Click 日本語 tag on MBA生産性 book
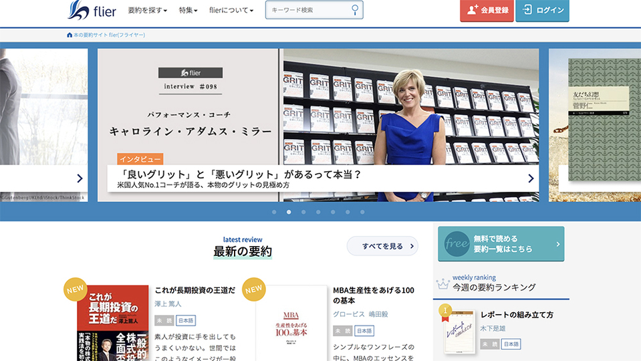Viewport: 641px width, 361px height. tap(364, 331)
